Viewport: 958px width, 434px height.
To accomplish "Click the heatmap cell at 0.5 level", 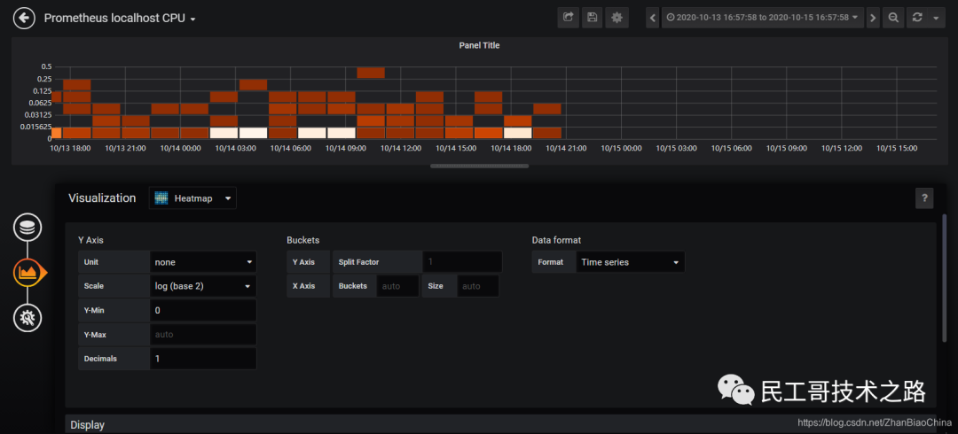I will click(x=371, y=73).
